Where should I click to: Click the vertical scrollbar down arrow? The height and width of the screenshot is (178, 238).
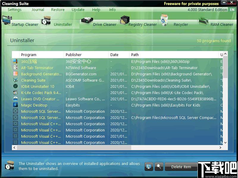[x=225, y=143]
